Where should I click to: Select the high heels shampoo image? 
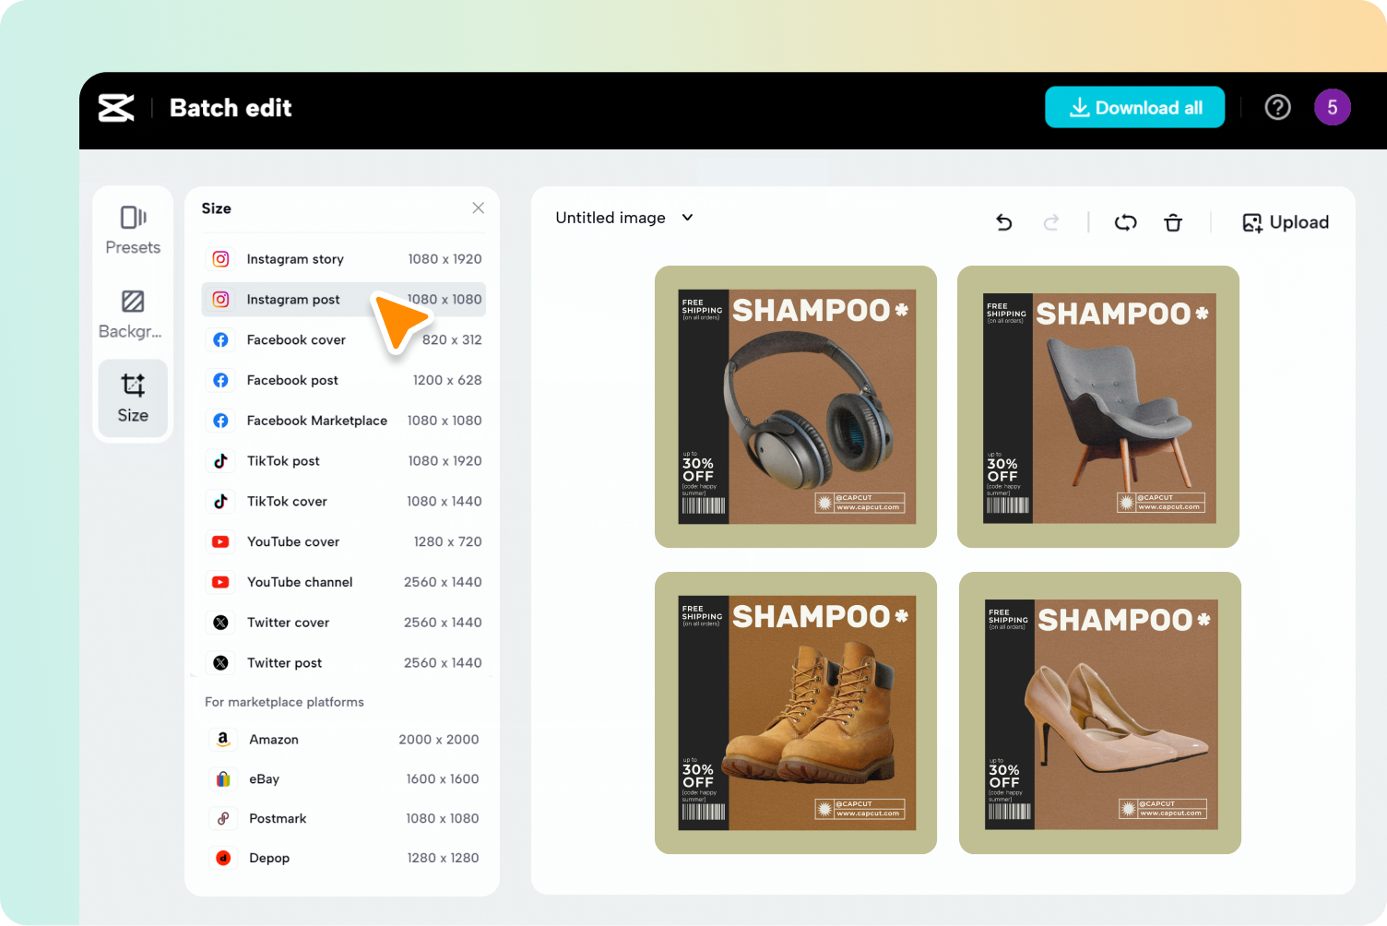coord(1100,713)
